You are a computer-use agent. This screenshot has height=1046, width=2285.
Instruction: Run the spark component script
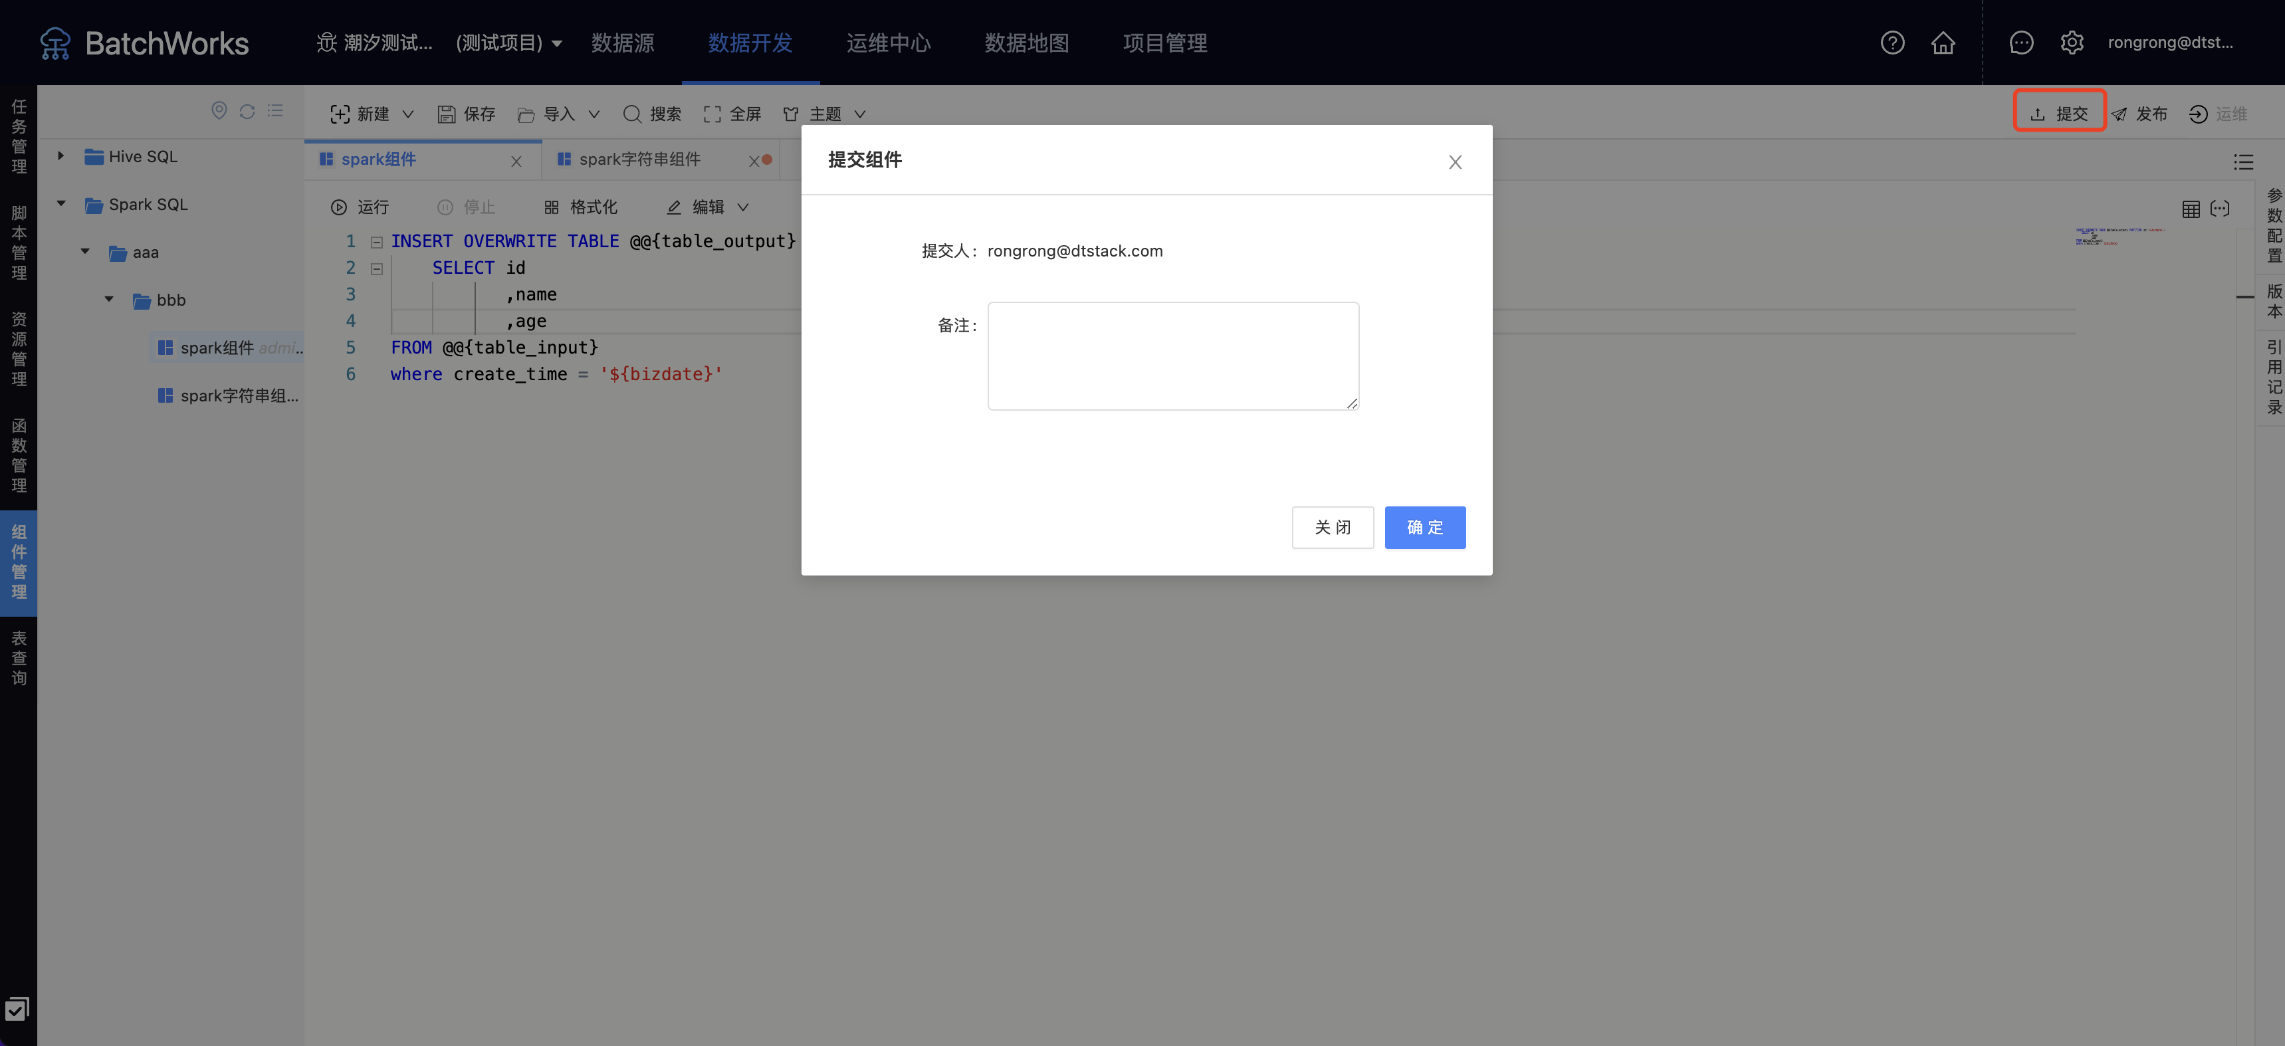[360, 207]
